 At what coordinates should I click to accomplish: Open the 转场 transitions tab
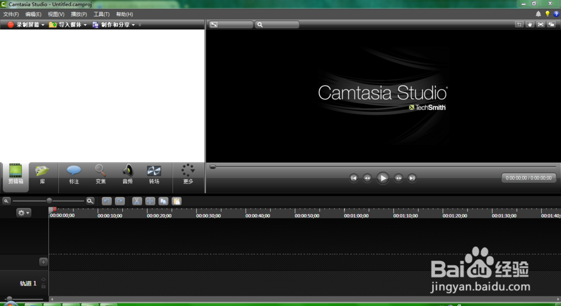[x=154, y=174]
